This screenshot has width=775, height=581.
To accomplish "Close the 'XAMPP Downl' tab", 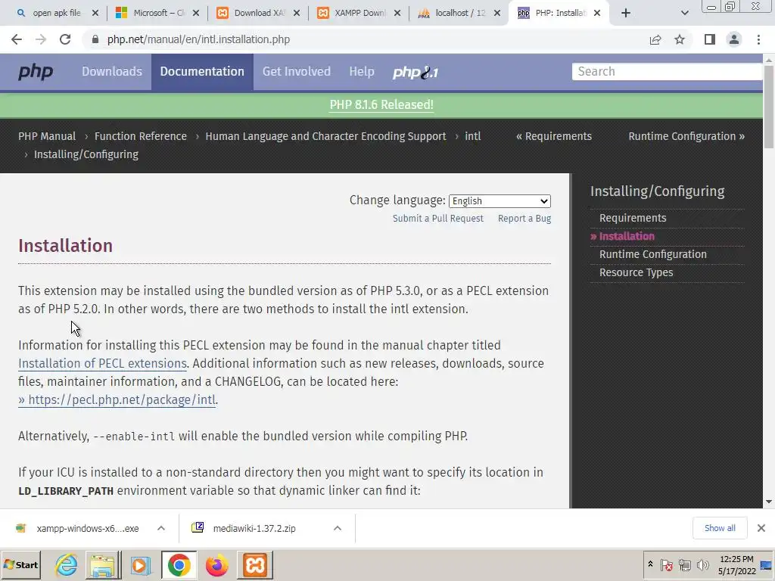I will click(397, 13).
